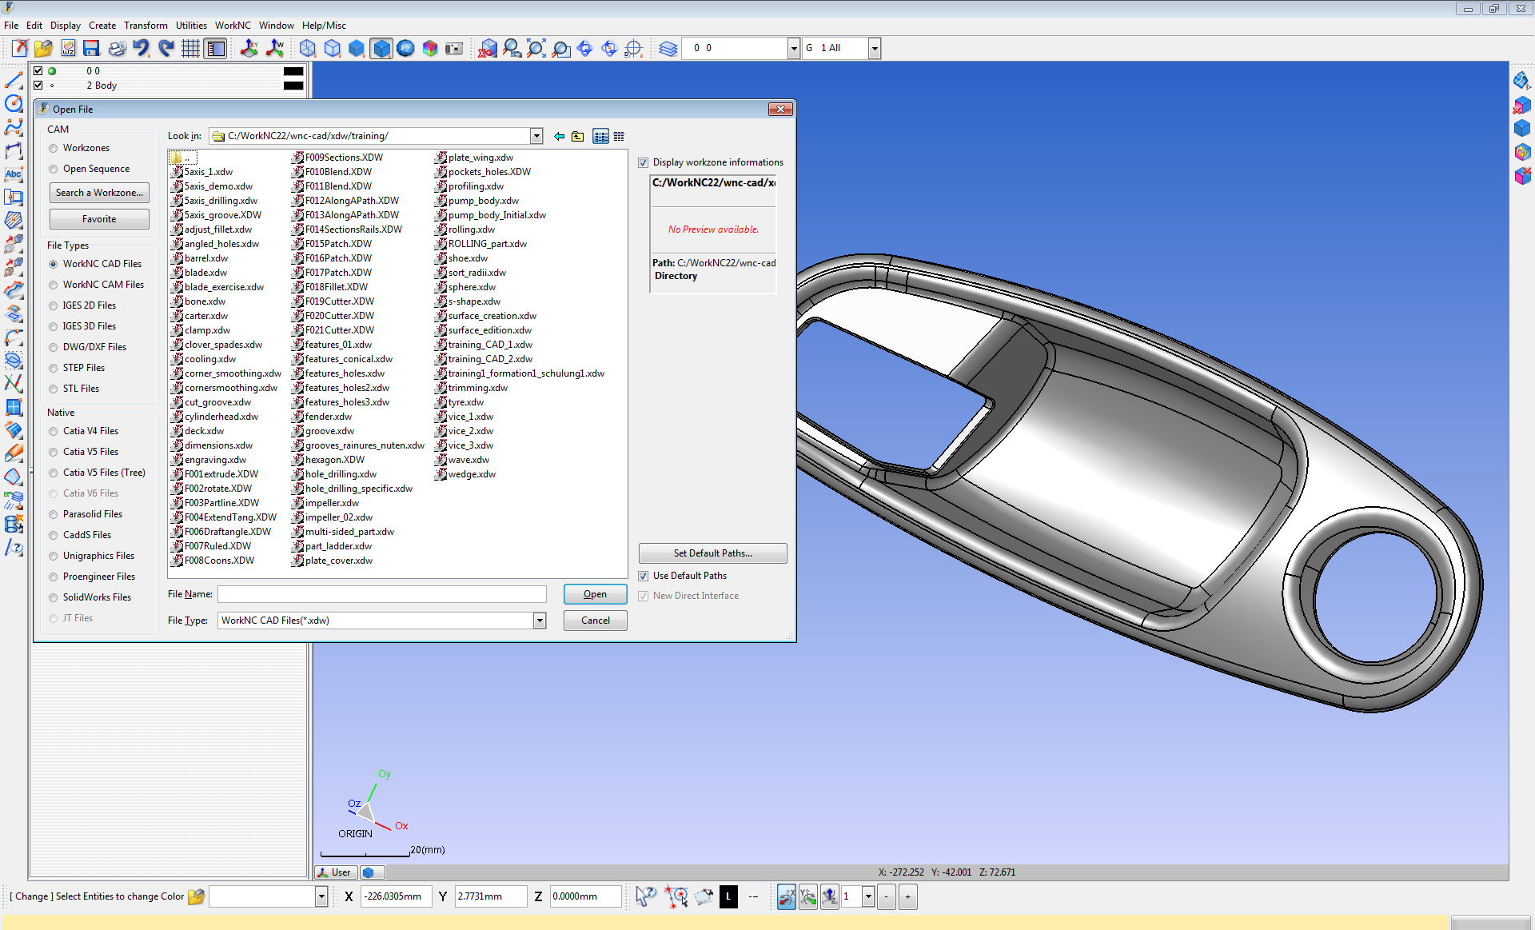Click the Search a Workzone button

point(99,193)
